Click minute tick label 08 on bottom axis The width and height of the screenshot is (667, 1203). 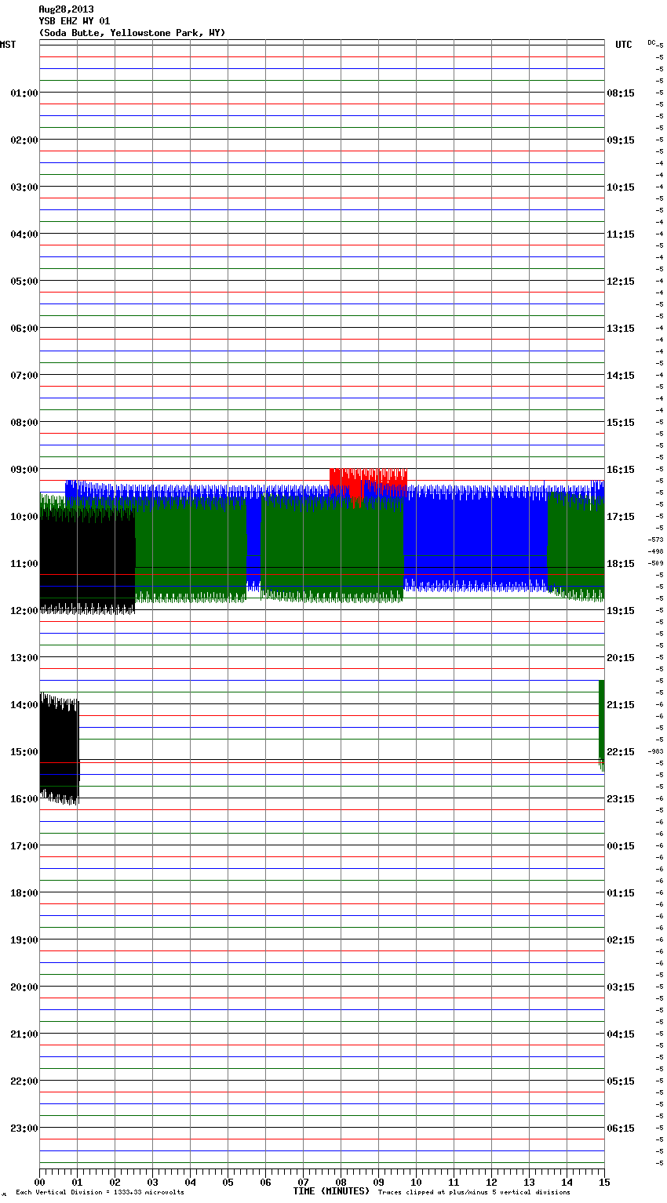click(x=341, y=1182)
